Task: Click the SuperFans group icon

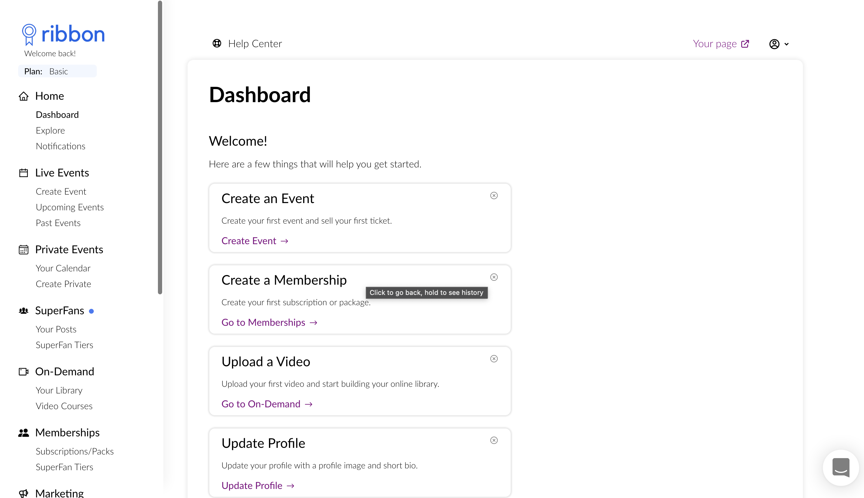Action: coord(24,311)
